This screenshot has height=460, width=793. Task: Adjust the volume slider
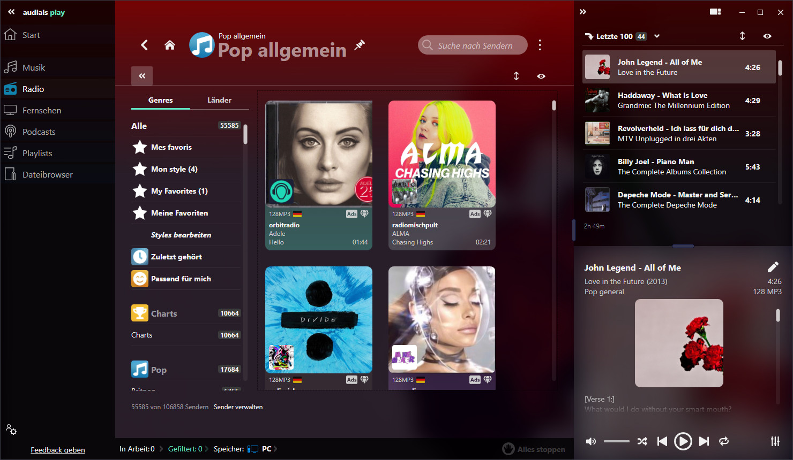pyautogui.click(x=616, y=441)
